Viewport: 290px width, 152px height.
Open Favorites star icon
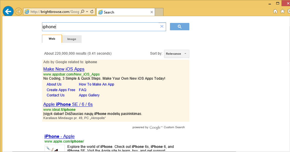(x=282, y=11)
